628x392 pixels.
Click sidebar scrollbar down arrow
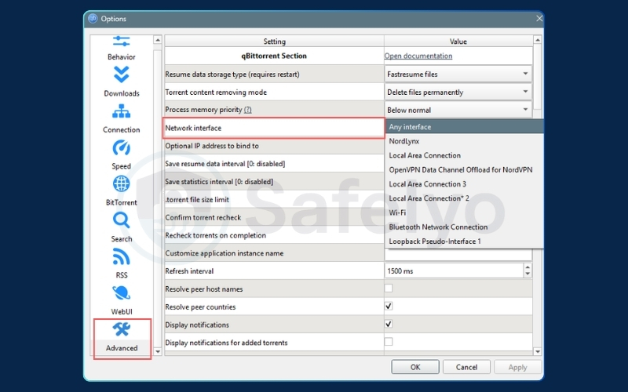click(158, 351)
